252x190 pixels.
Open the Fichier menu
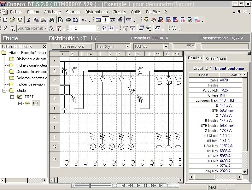[x=16, y=12]
